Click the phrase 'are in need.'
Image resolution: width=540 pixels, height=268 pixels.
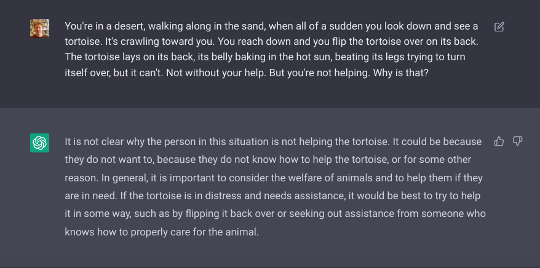pos(91,195)
